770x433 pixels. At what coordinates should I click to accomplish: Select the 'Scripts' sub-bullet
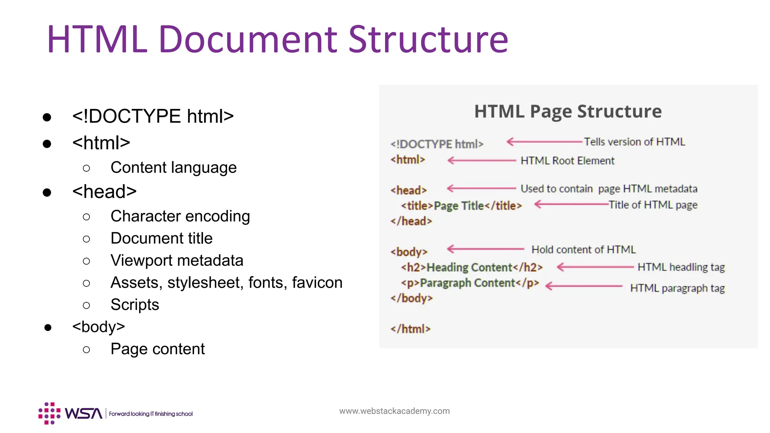(135, 305)
